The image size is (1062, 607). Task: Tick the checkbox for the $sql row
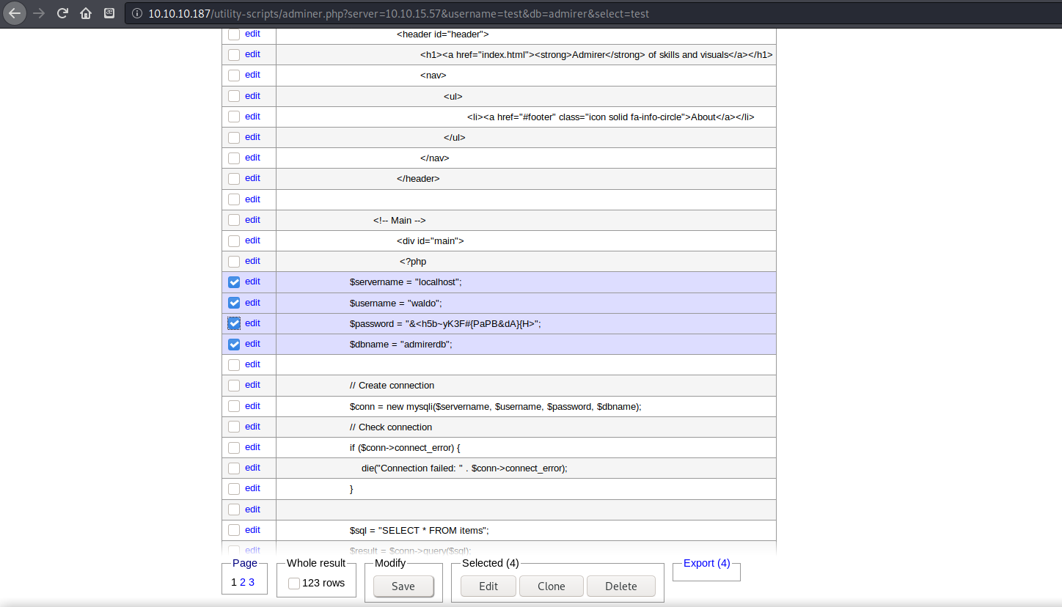tap(234, 530)
